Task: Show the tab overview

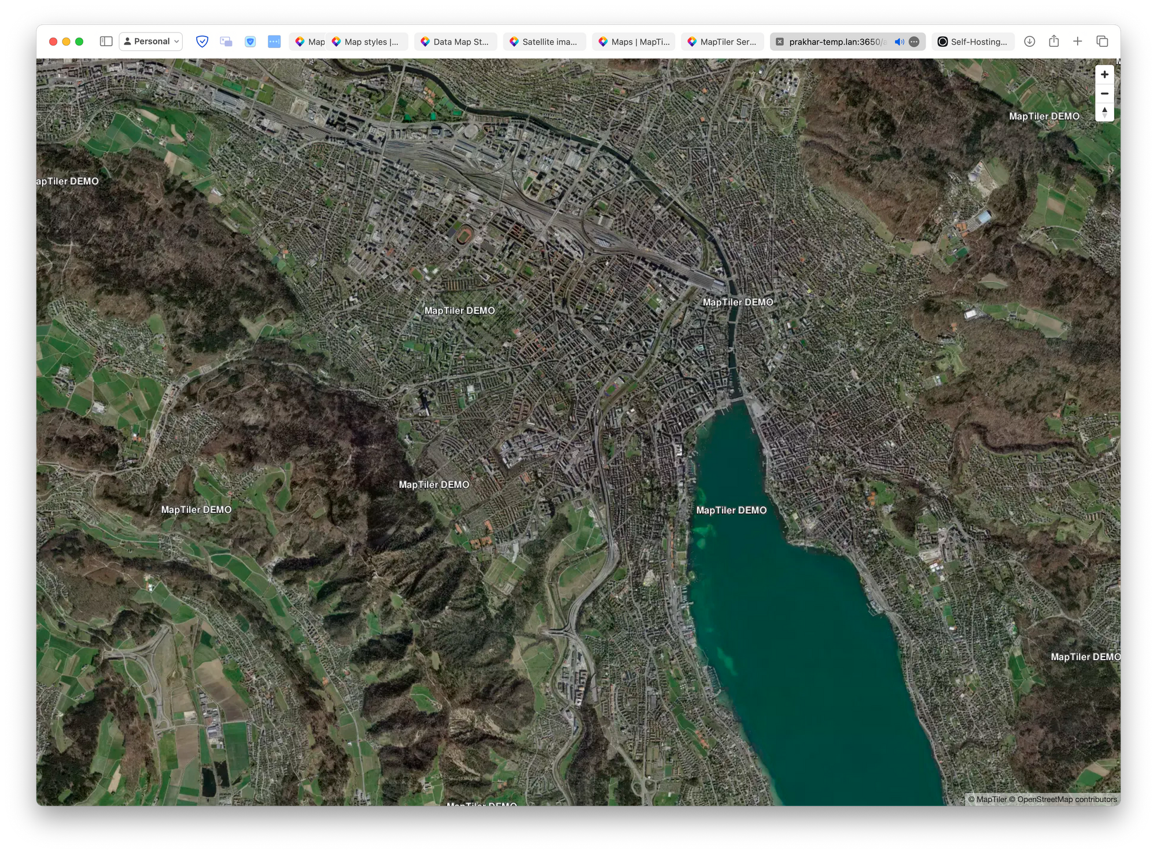Action: tap(1102, 42)
